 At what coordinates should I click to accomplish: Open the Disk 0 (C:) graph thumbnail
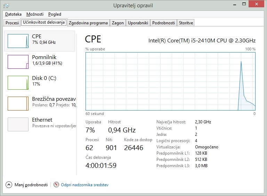click(x=18, y=83)
